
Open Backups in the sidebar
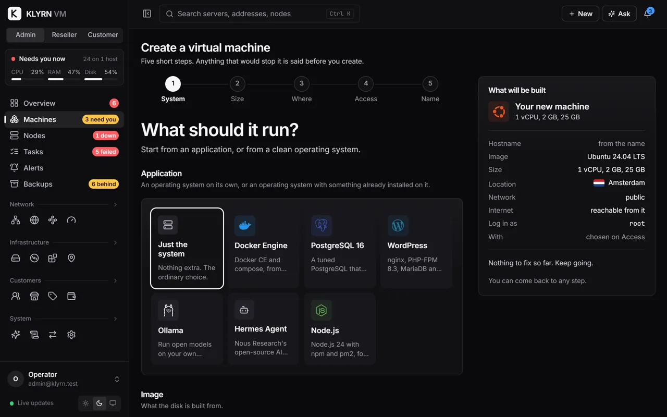64,184
